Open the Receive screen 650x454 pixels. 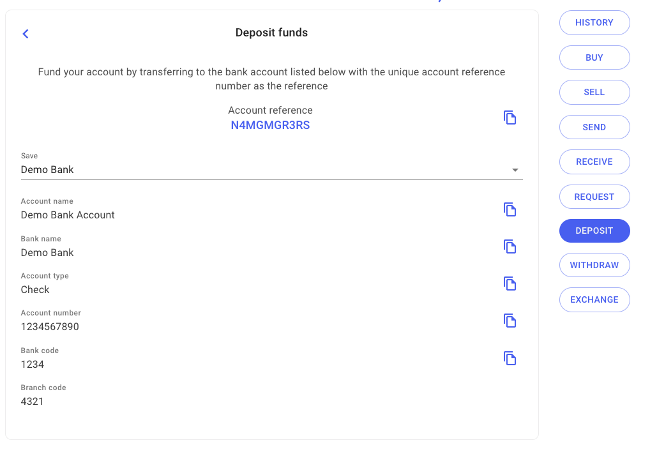pos(594,162)
